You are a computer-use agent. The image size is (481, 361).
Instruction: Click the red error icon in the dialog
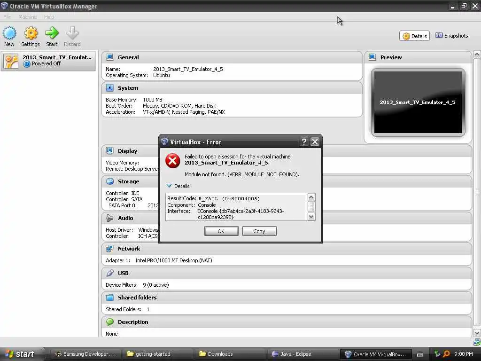pyautogui.click(x=173, y=161)
